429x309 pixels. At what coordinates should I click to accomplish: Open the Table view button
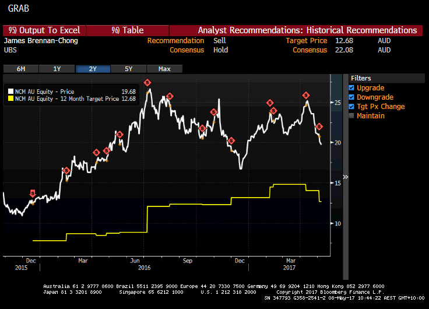tap(128, 30)
